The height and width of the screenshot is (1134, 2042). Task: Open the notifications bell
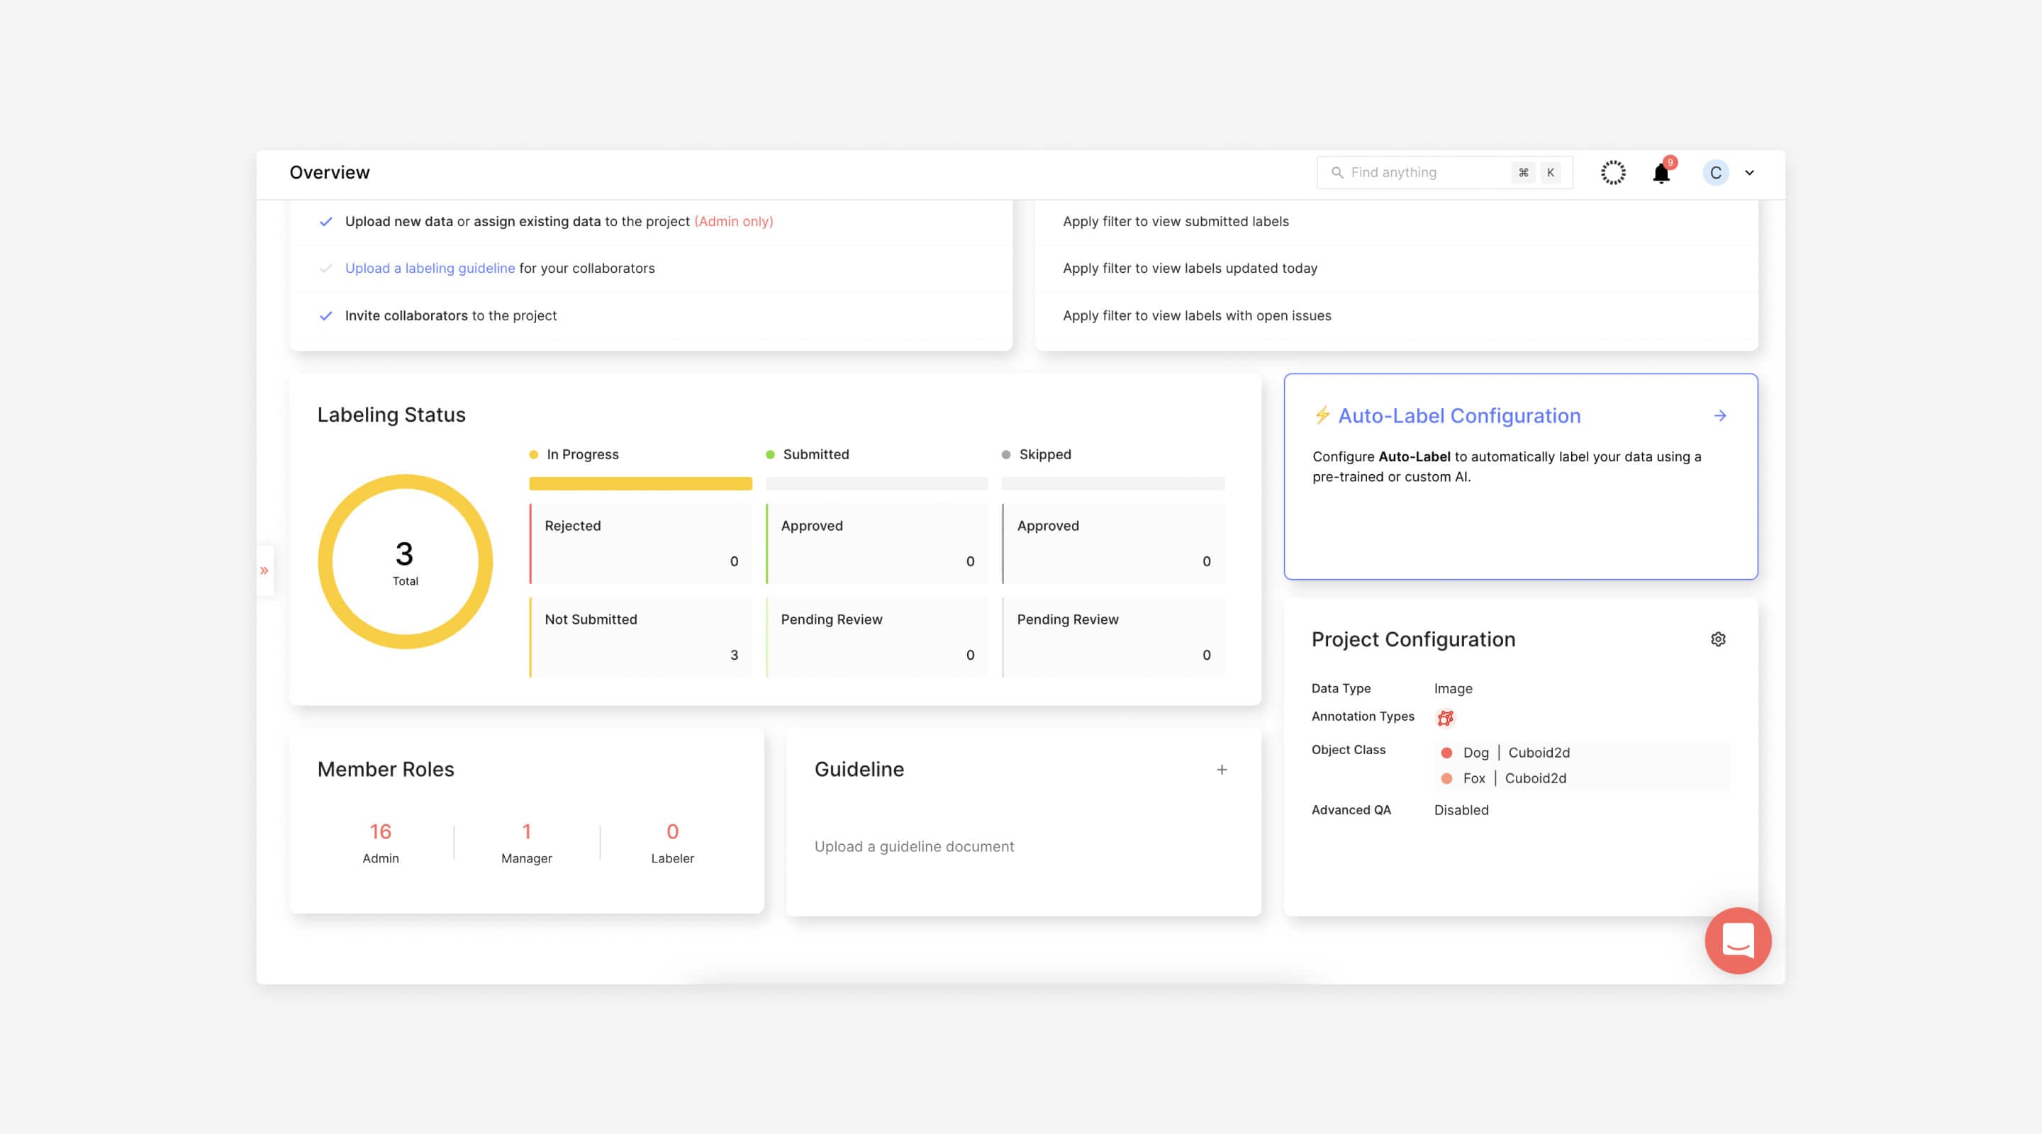pyautogui.click(x=1661, y=173)
